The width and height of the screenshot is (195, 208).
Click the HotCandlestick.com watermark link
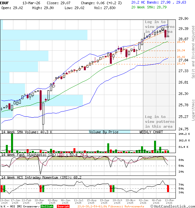[x=174, y=206]
